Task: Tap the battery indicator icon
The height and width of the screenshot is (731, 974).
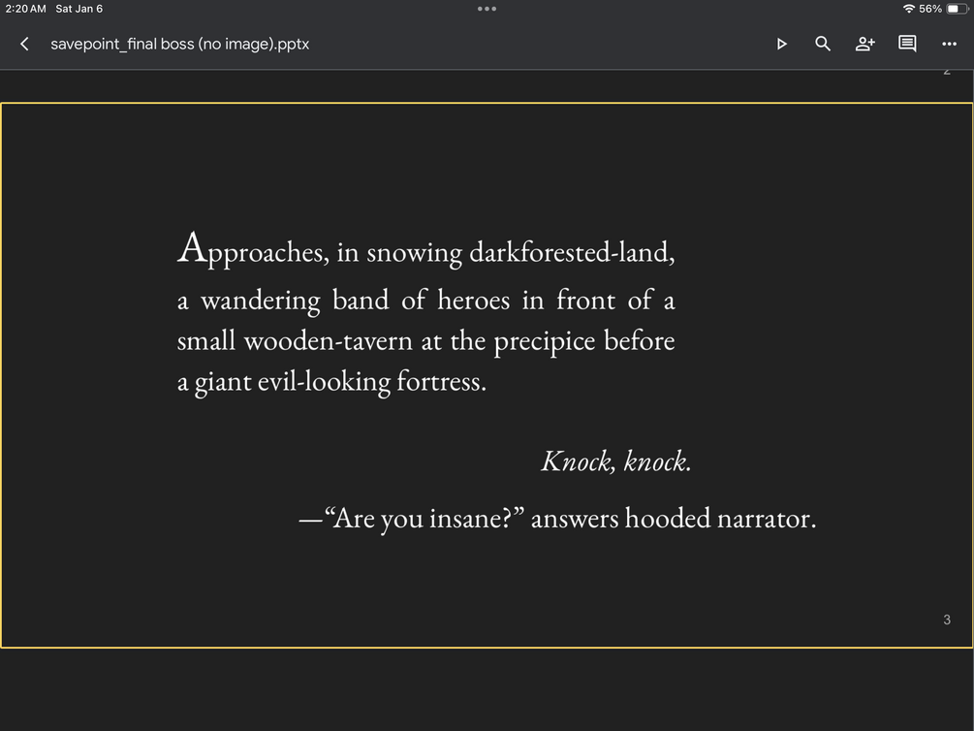Action: click(x=958, y=9)
